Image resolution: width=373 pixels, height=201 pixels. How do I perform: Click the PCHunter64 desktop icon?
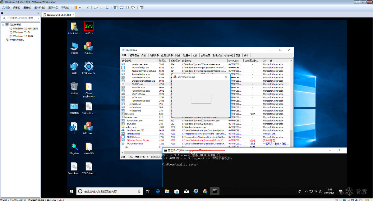89,68
